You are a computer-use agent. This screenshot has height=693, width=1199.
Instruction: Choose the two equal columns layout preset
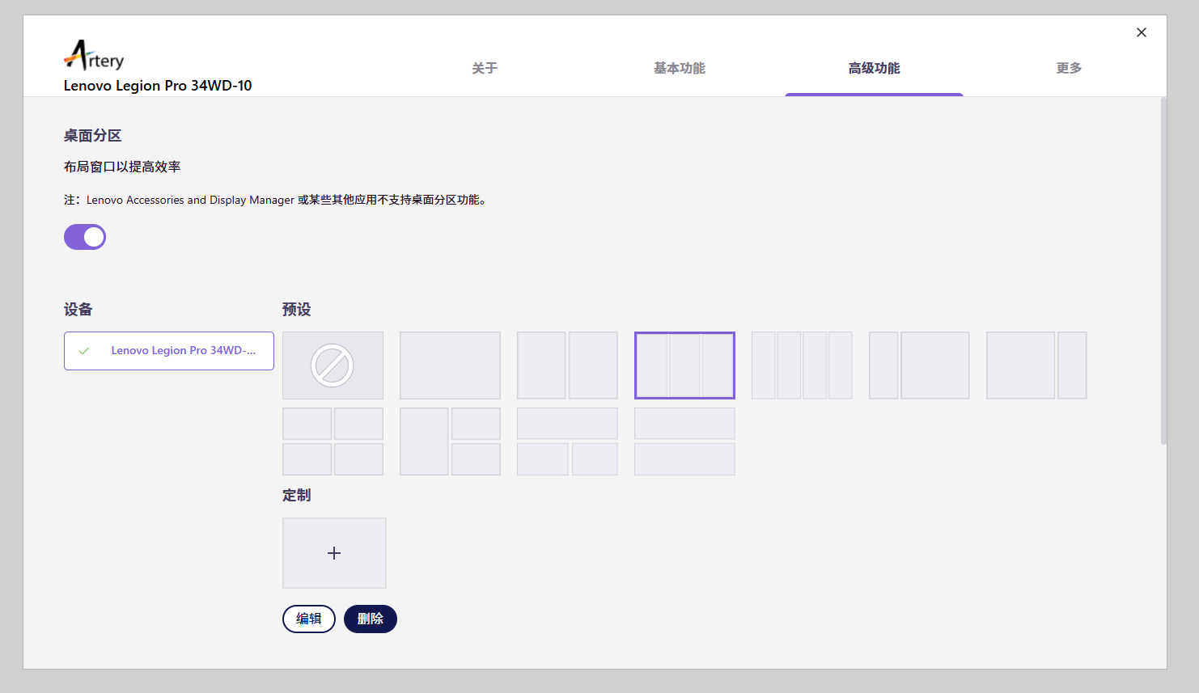pos(567,366)
